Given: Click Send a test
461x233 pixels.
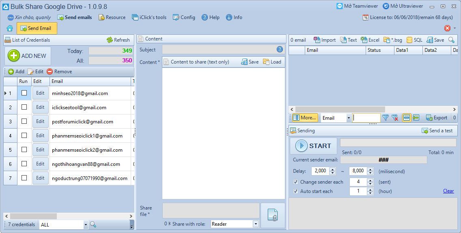Looking at the screenshot, I should click(437, 131).
